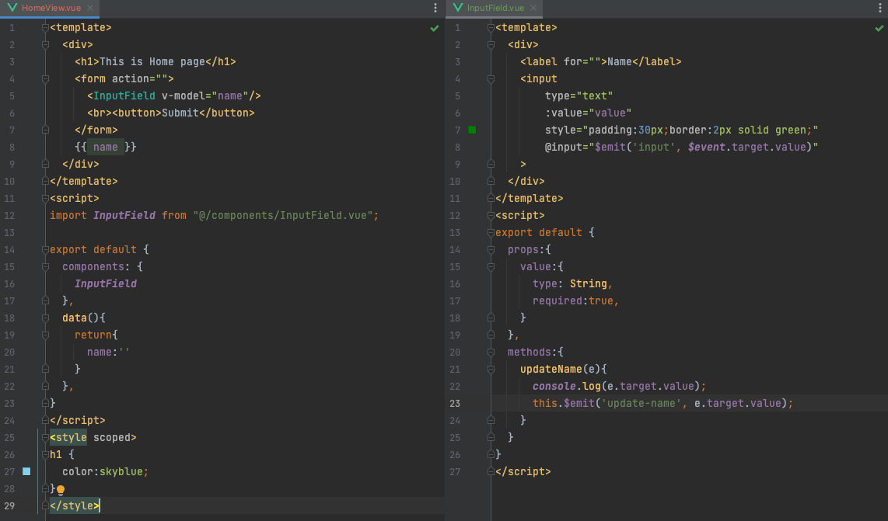Click the 'This is Home page' heading text
The height and width of the screenshot is (521, 888).
(x=152, y=61)
